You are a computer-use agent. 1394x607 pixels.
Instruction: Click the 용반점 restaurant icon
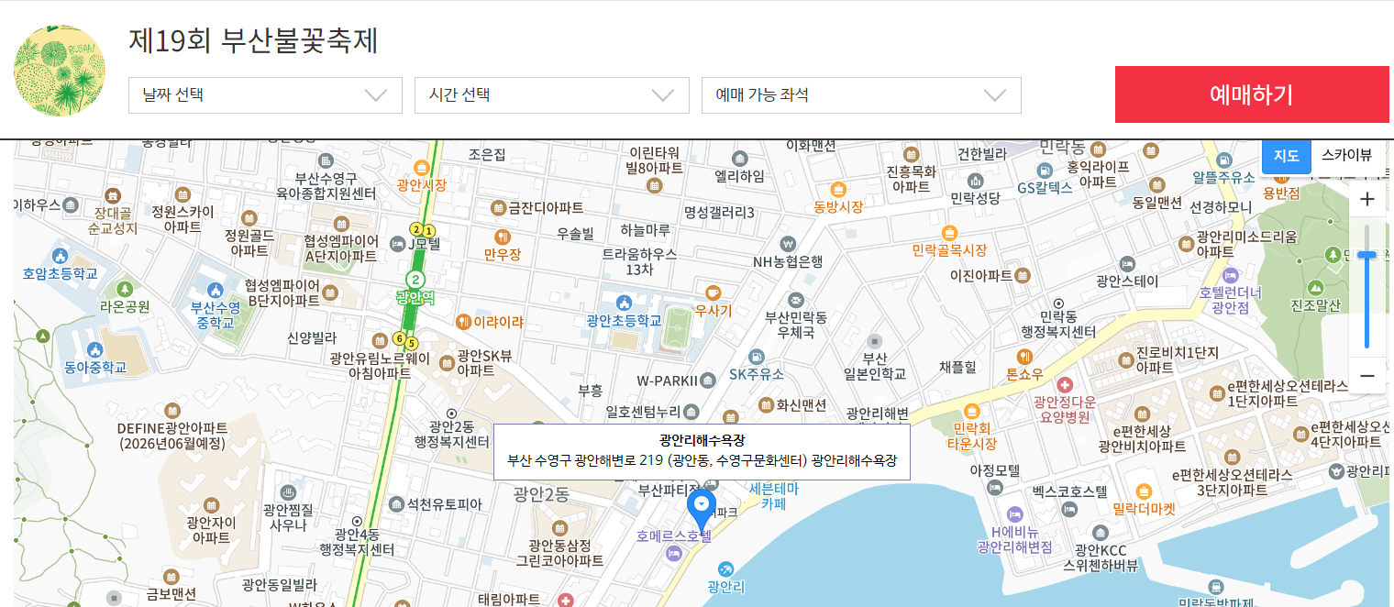(1281, 176)
